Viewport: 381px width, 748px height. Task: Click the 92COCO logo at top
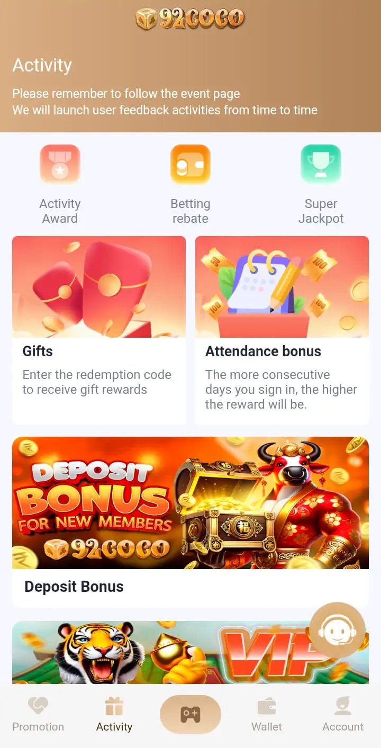pos(190,19)
